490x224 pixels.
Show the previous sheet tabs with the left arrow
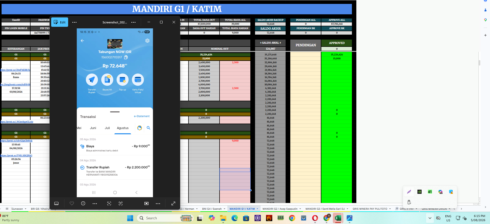pyautogui.click(x=454, y=209)
